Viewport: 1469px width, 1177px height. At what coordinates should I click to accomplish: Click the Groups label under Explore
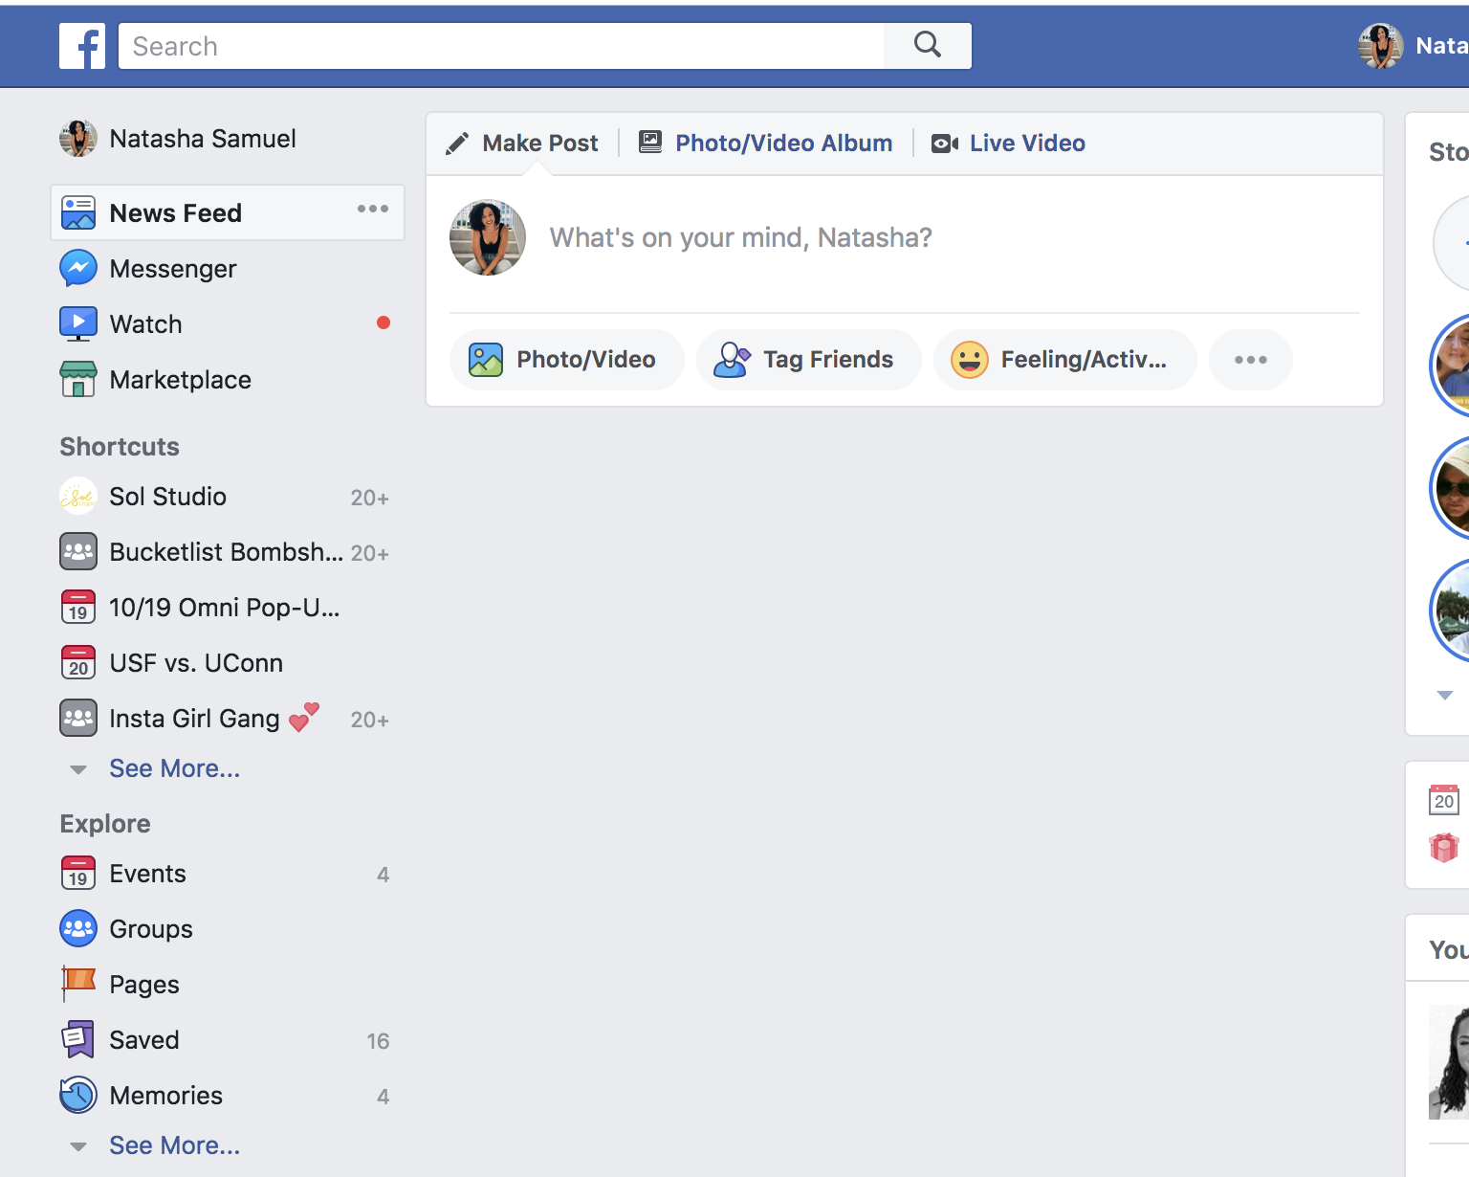(151, 929)
